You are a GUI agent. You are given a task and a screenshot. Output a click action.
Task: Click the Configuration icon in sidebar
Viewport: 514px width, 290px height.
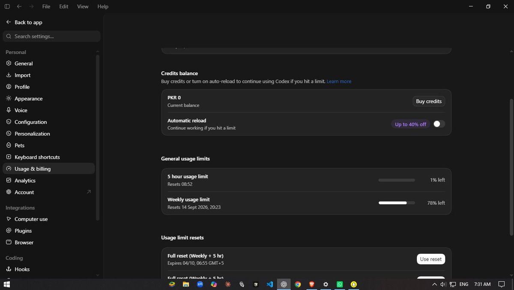pos(9,122)
